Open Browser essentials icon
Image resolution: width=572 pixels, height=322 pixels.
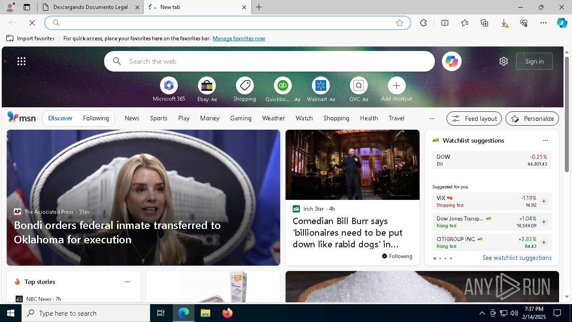click(524, 23)
